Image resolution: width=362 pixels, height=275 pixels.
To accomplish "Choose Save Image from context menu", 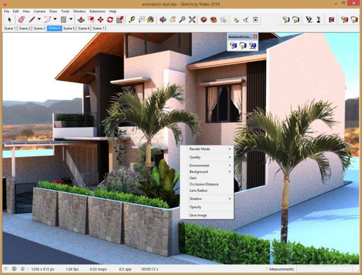I will click(198, 215).
